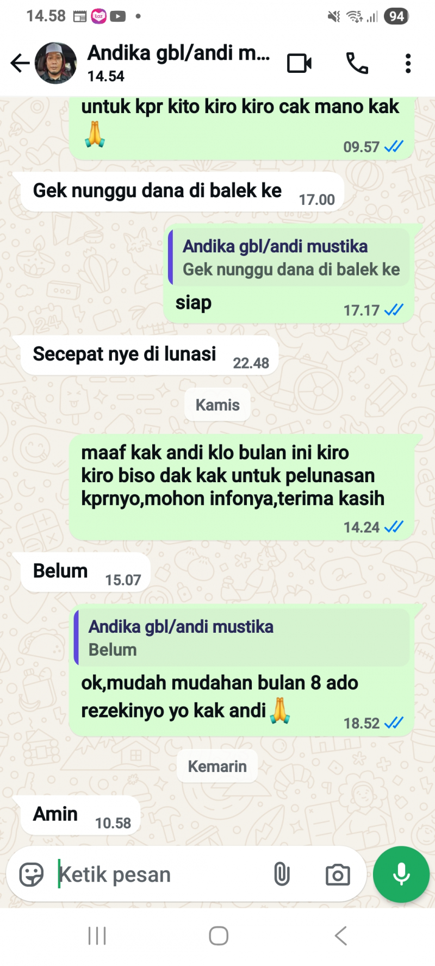The image size is (435, 966).
Task: Tap the Kamis date chip
Action: [x=217, y=405]
